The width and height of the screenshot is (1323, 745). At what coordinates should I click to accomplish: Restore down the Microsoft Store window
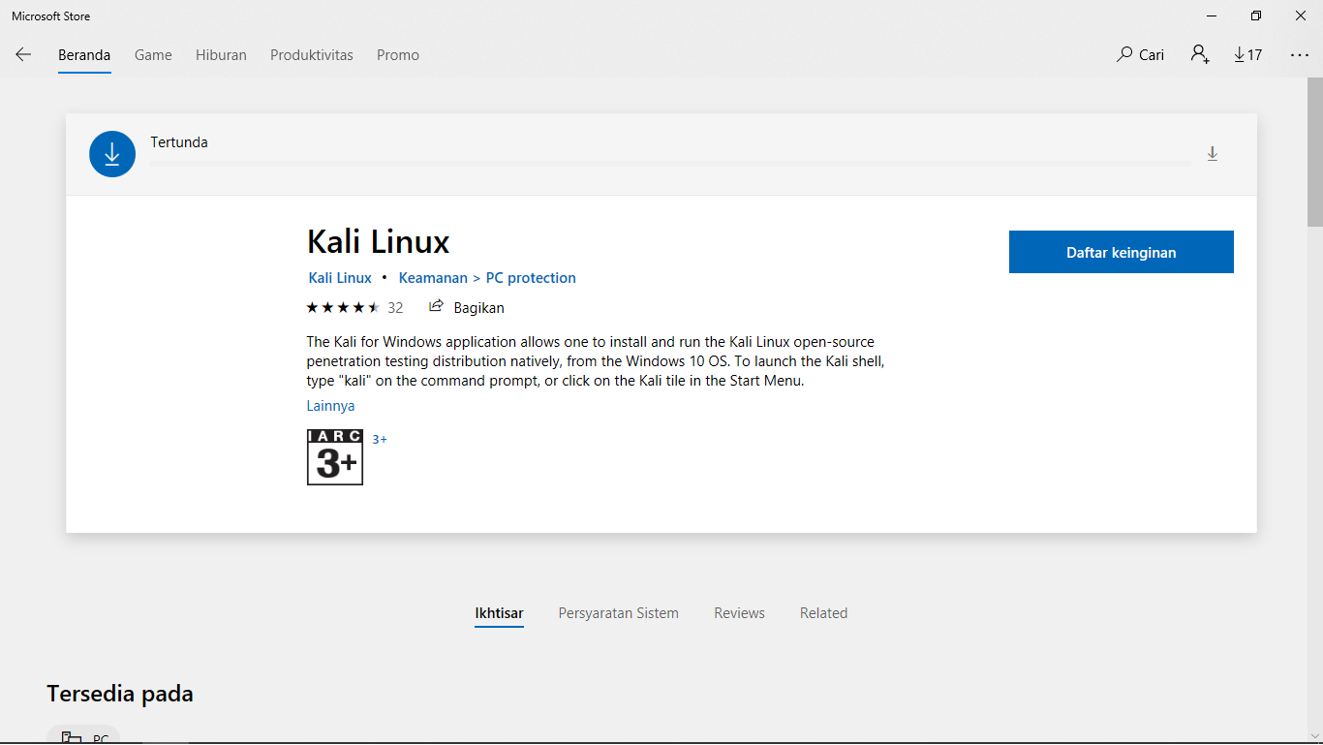[x=1256, y=16]
